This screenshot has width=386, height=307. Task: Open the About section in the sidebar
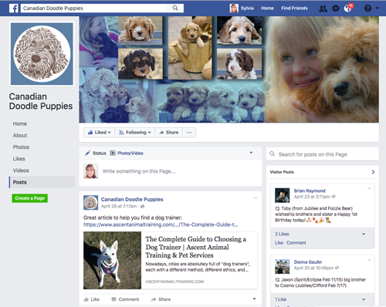point(20,135)
